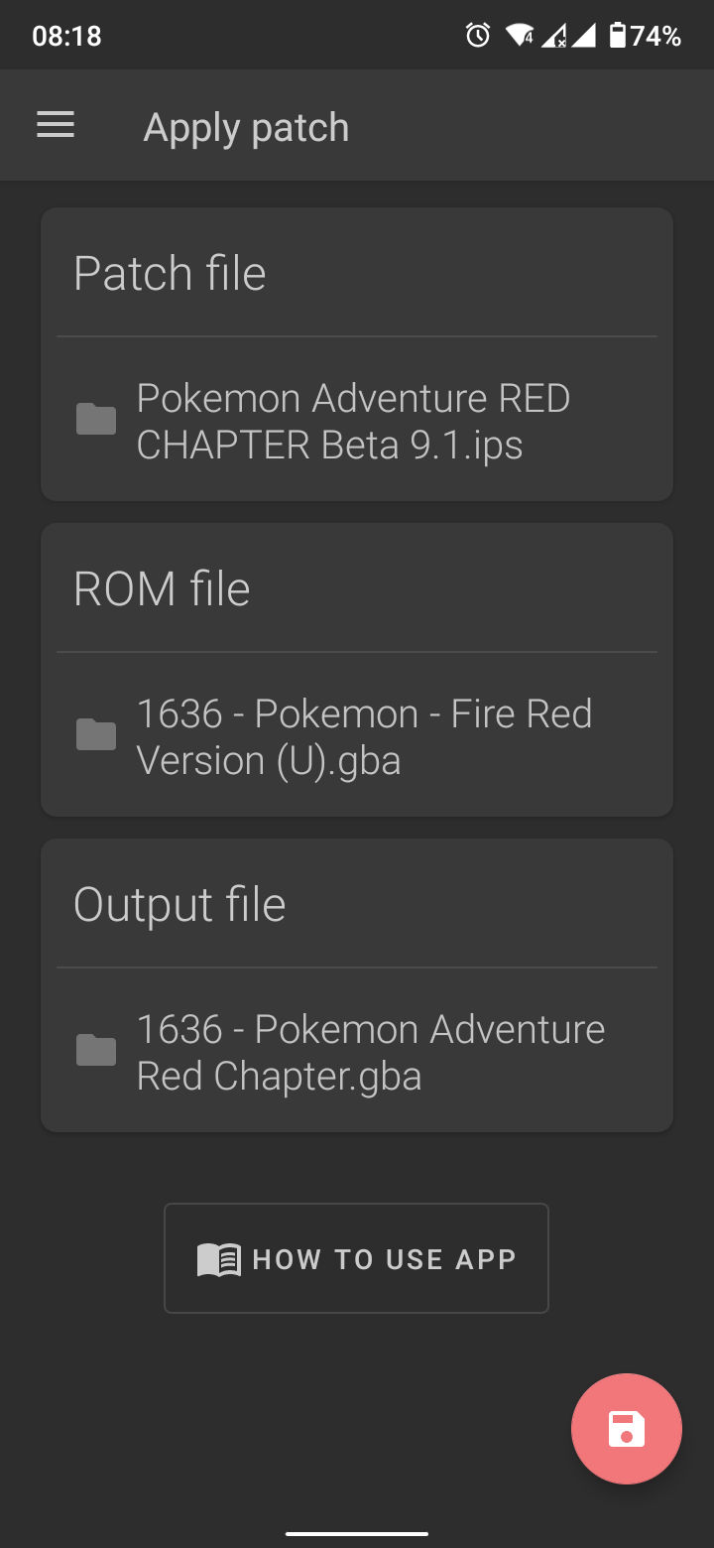Edit the Pokemon Adventure Red Chapter output filename
Image resolution: width=714 pixels, height=1548 pixels.
tap(370, 1053)
